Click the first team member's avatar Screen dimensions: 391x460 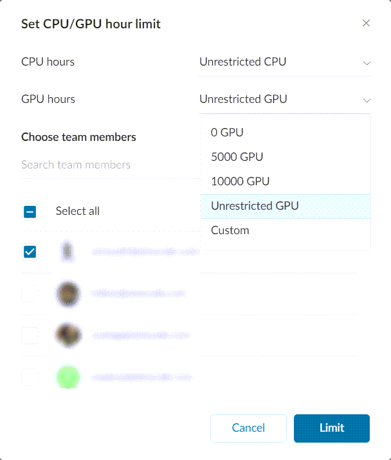(68, 252)
